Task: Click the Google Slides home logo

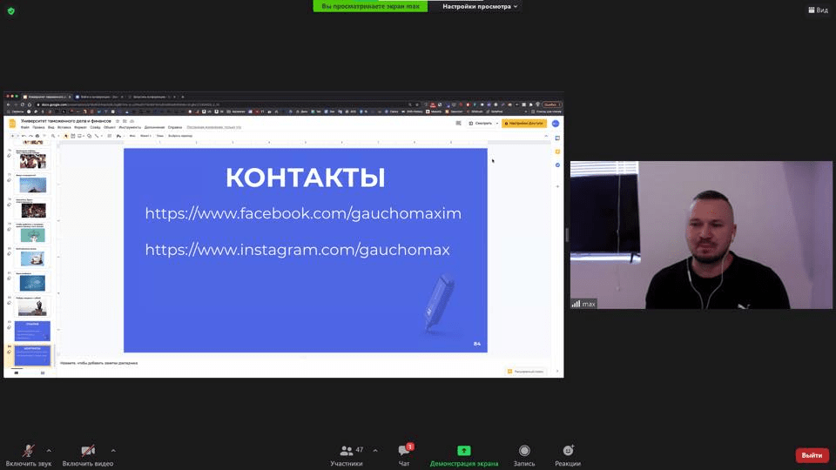Action: click(x=12, y=124)
